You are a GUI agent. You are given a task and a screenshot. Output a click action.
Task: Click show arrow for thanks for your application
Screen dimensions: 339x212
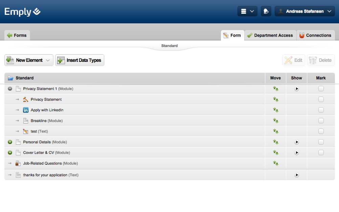click(296, 175)
